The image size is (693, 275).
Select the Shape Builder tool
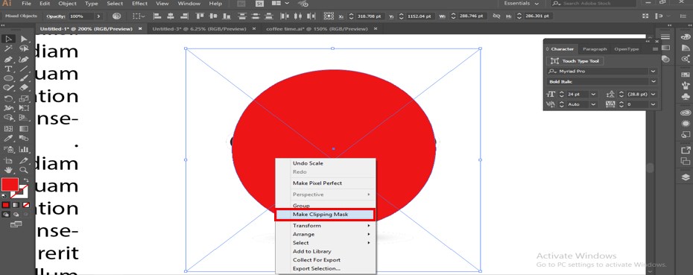(x=8, y=118)
